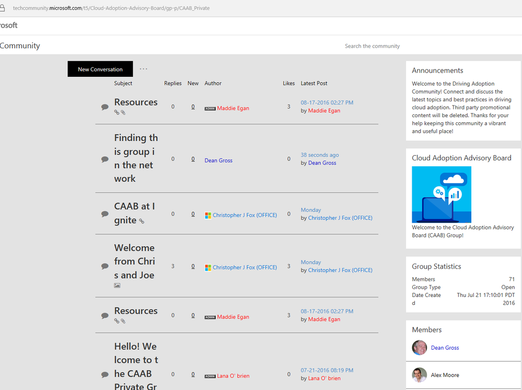The height and width of the screenshot is (390, 522).
Task: Click the lock icon in the address bar
Action: point(2,8)
